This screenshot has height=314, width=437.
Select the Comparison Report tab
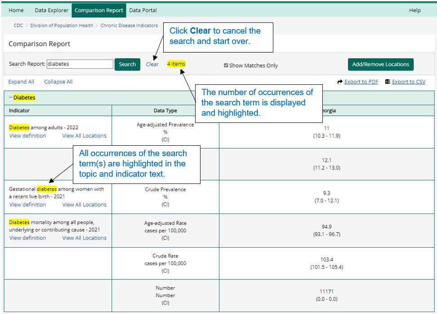[98, 9]
